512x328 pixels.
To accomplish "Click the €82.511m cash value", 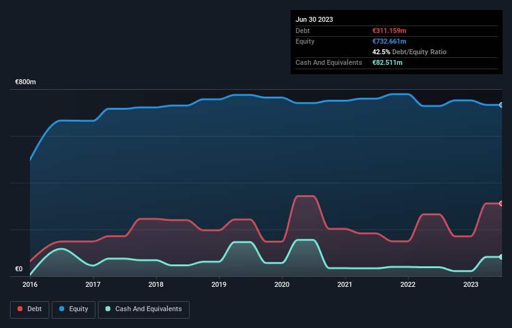I will tap(387, 62).
